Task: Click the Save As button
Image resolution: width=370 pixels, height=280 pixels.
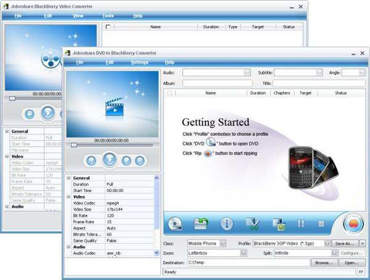Action: [345, 244]
